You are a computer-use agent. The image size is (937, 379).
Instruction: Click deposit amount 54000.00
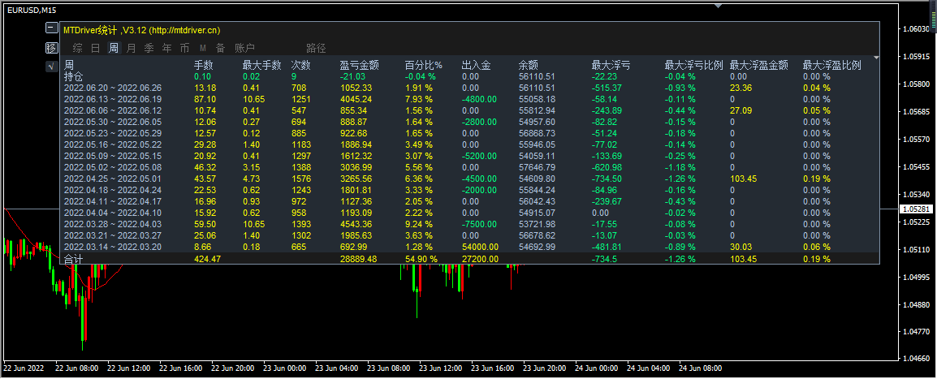pyautogui.click(x=480, y=247)
